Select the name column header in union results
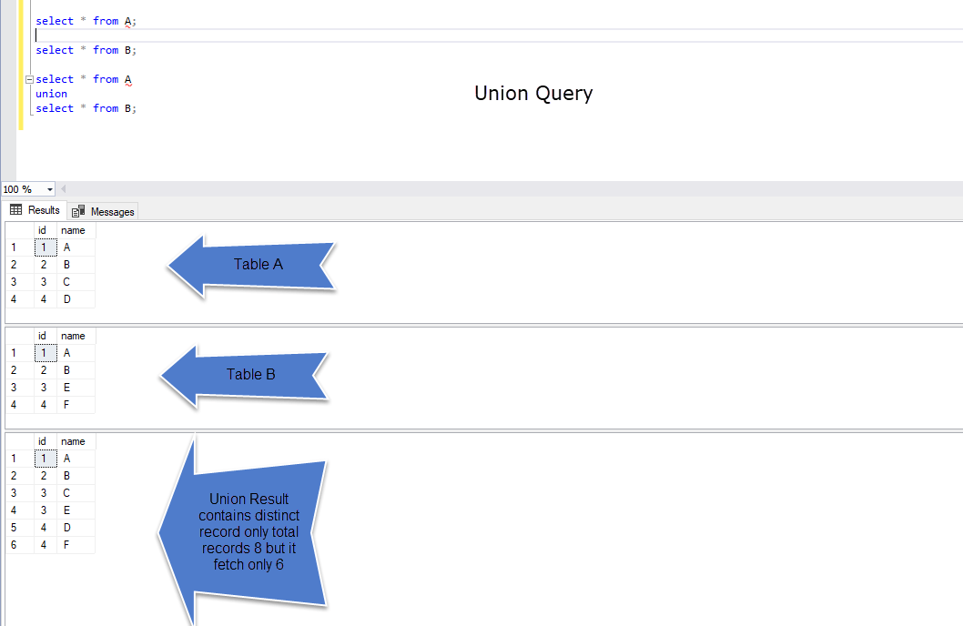Viewport: 963px width, 626px height. point(73,440)
